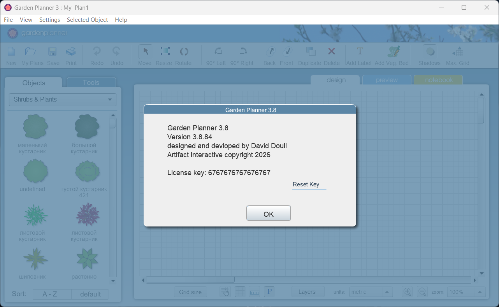Open My Plans folder icon

tap(31, 52)
